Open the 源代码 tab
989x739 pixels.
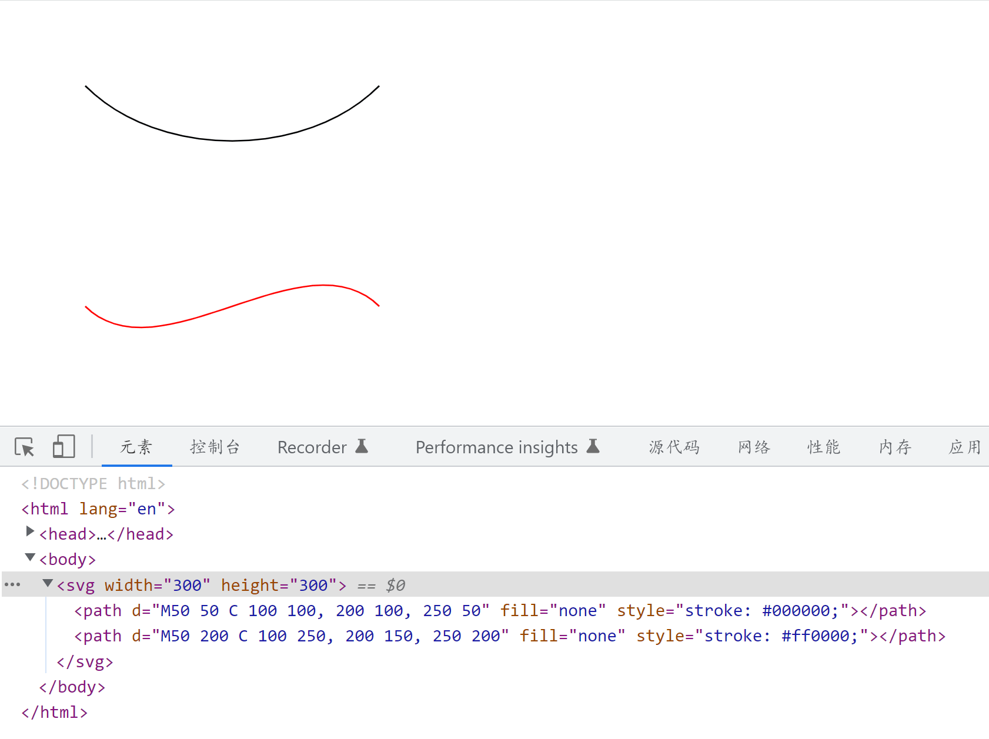(x=674, y=447)
